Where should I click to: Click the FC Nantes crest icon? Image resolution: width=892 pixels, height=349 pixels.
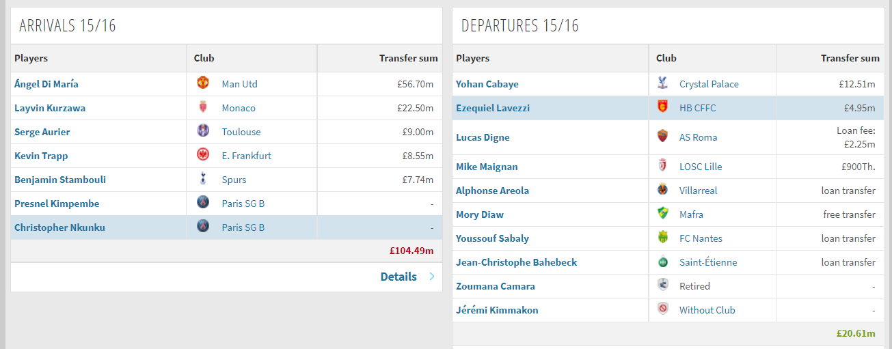click(662, 238)
